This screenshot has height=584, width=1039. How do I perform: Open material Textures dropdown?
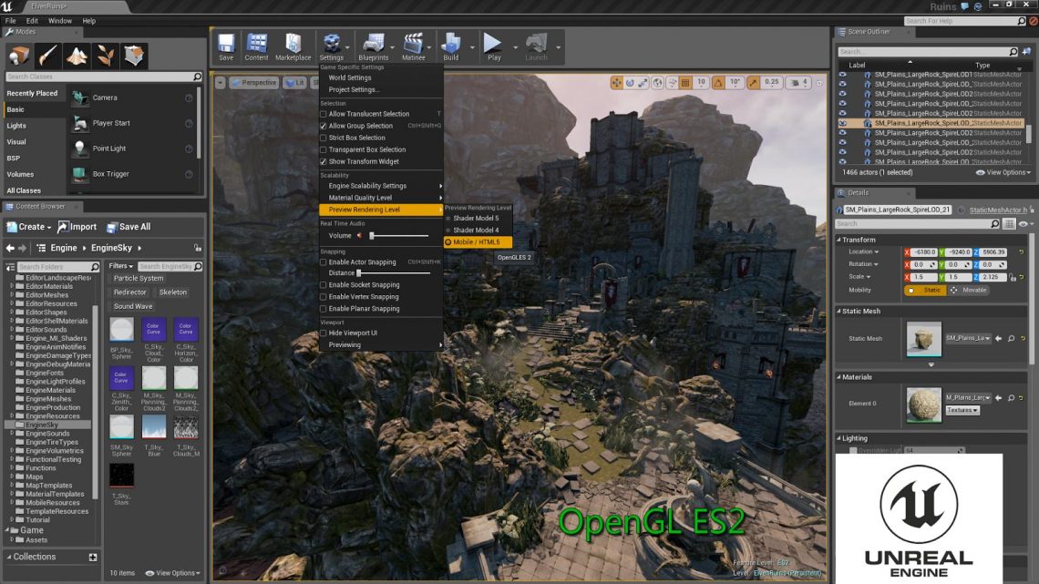click(962, 411)
